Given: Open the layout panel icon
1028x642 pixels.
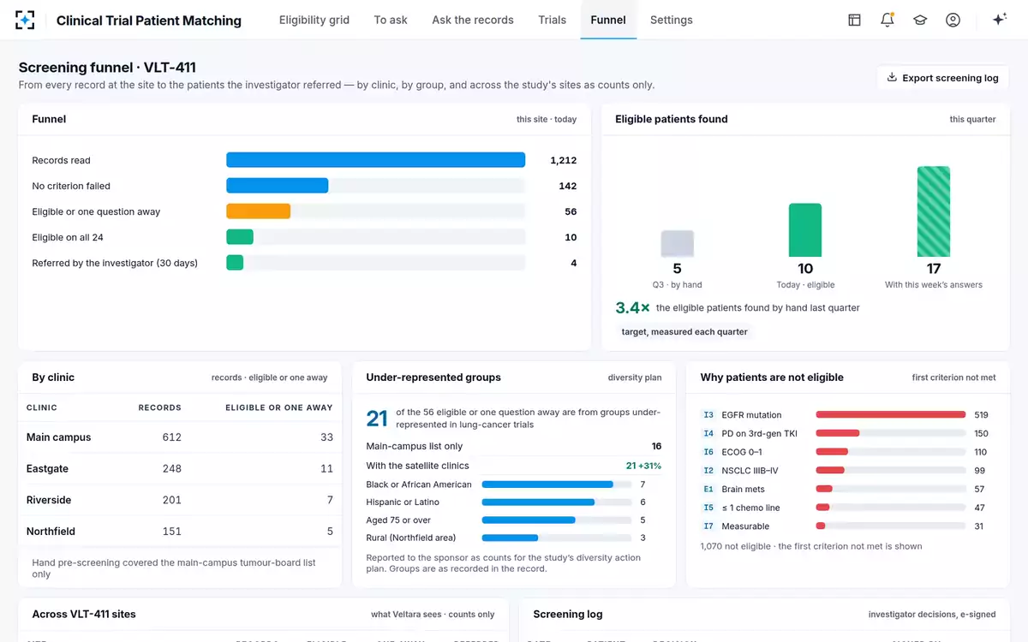Looking at the screenshot, I should (x=854, y=20).
